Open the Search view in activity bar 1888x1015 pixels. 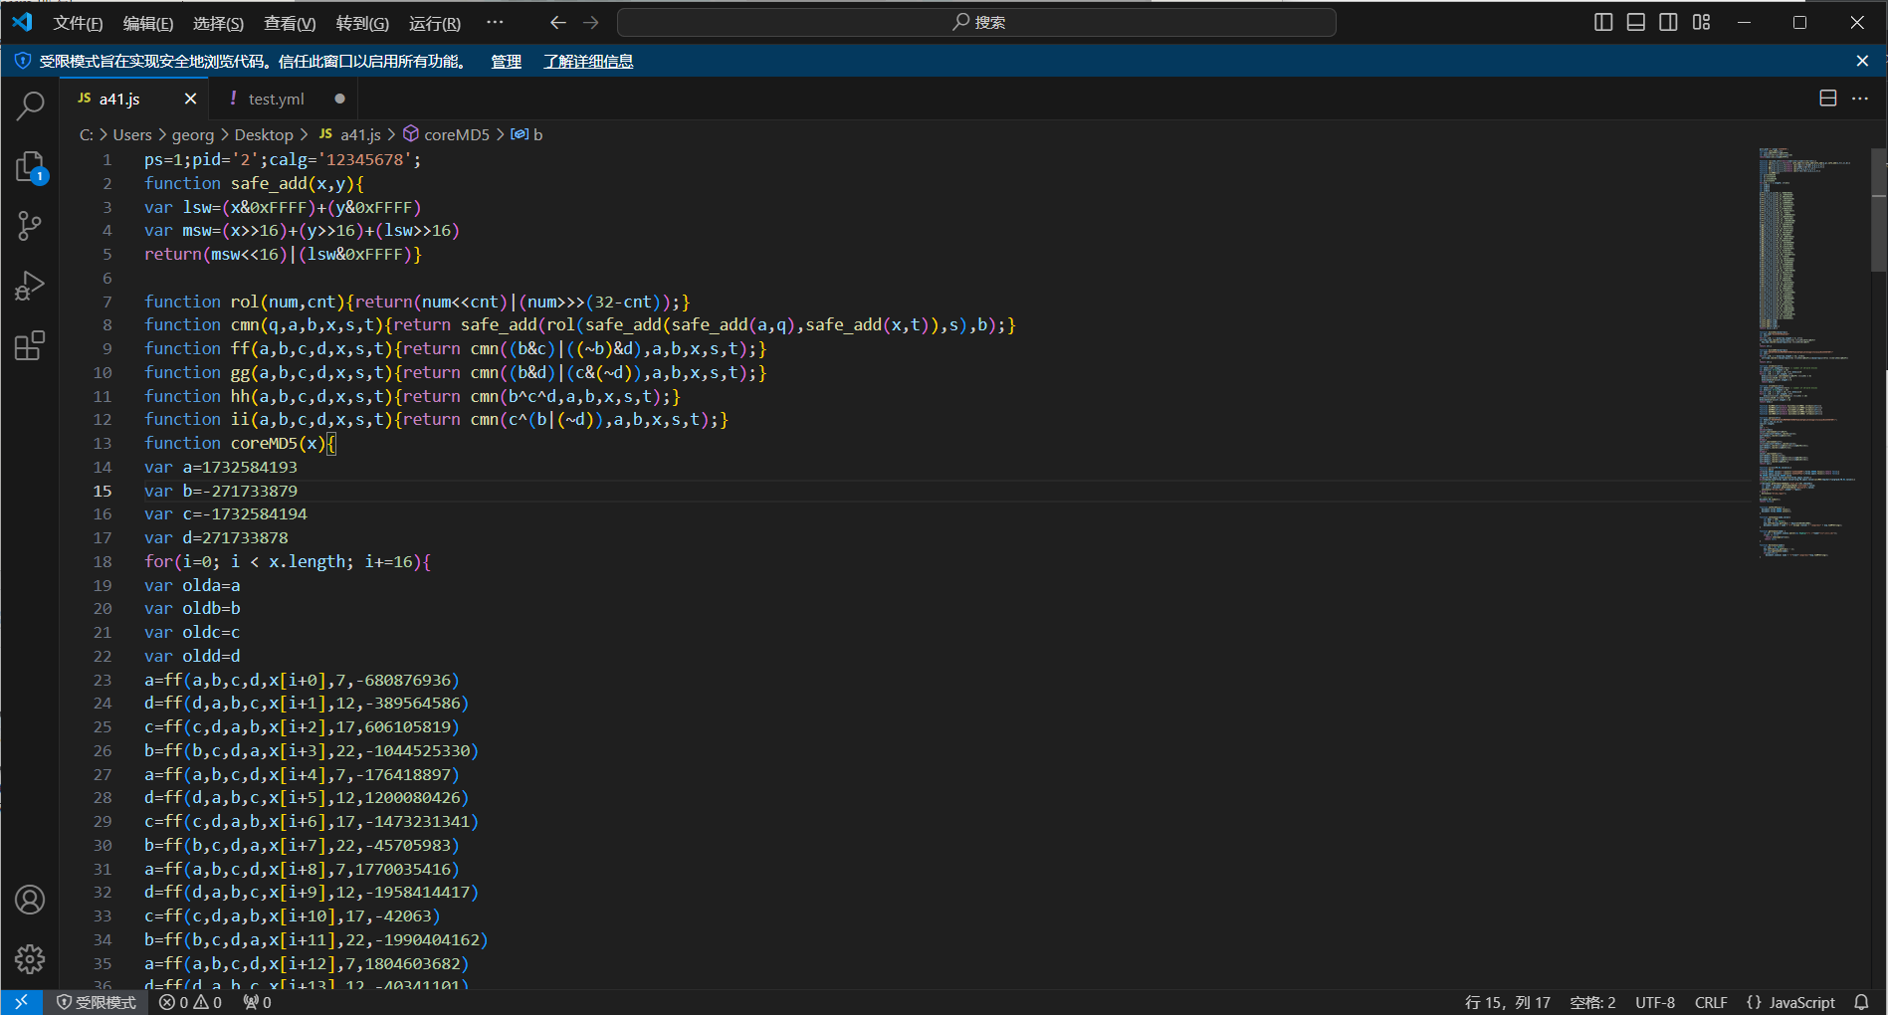coord(30,105)
